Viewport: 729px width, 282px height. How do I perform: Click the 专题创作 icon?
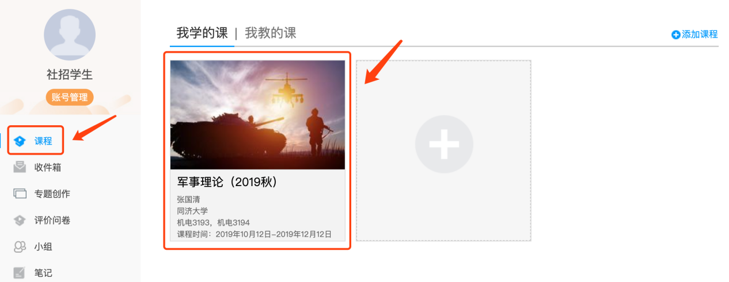coord(20,194)
